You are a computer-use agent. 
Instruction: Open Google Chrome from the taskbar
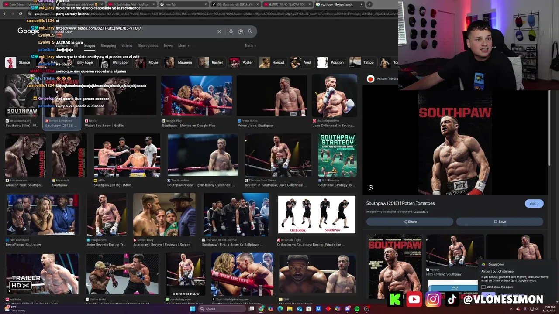261,309
